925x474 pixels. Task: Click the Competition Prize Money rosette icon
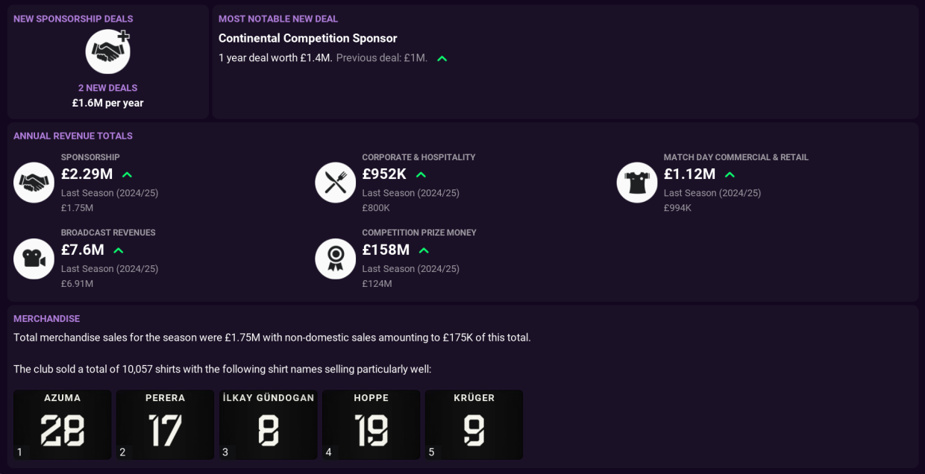point(335,259)
